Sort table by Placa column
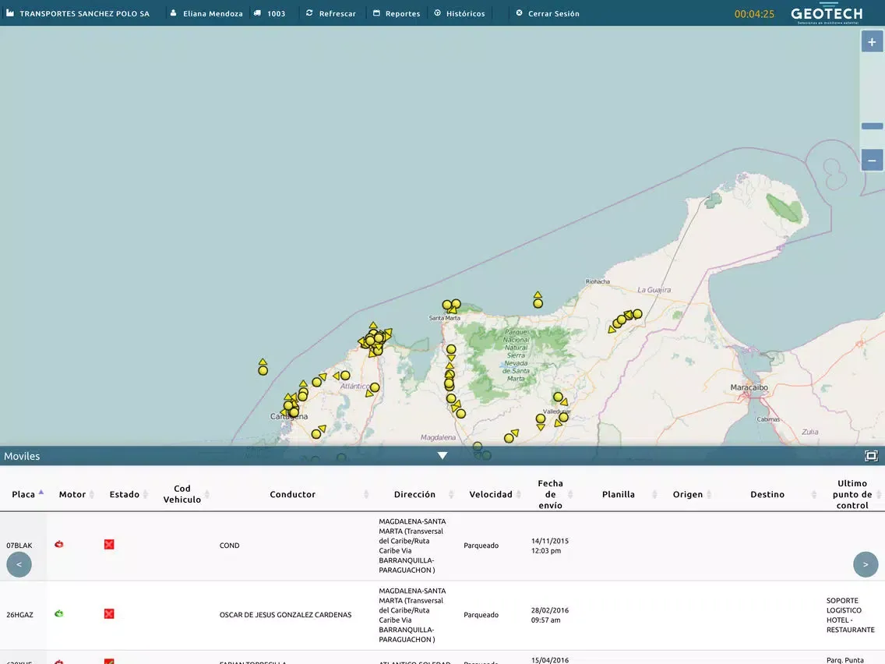 23,494
